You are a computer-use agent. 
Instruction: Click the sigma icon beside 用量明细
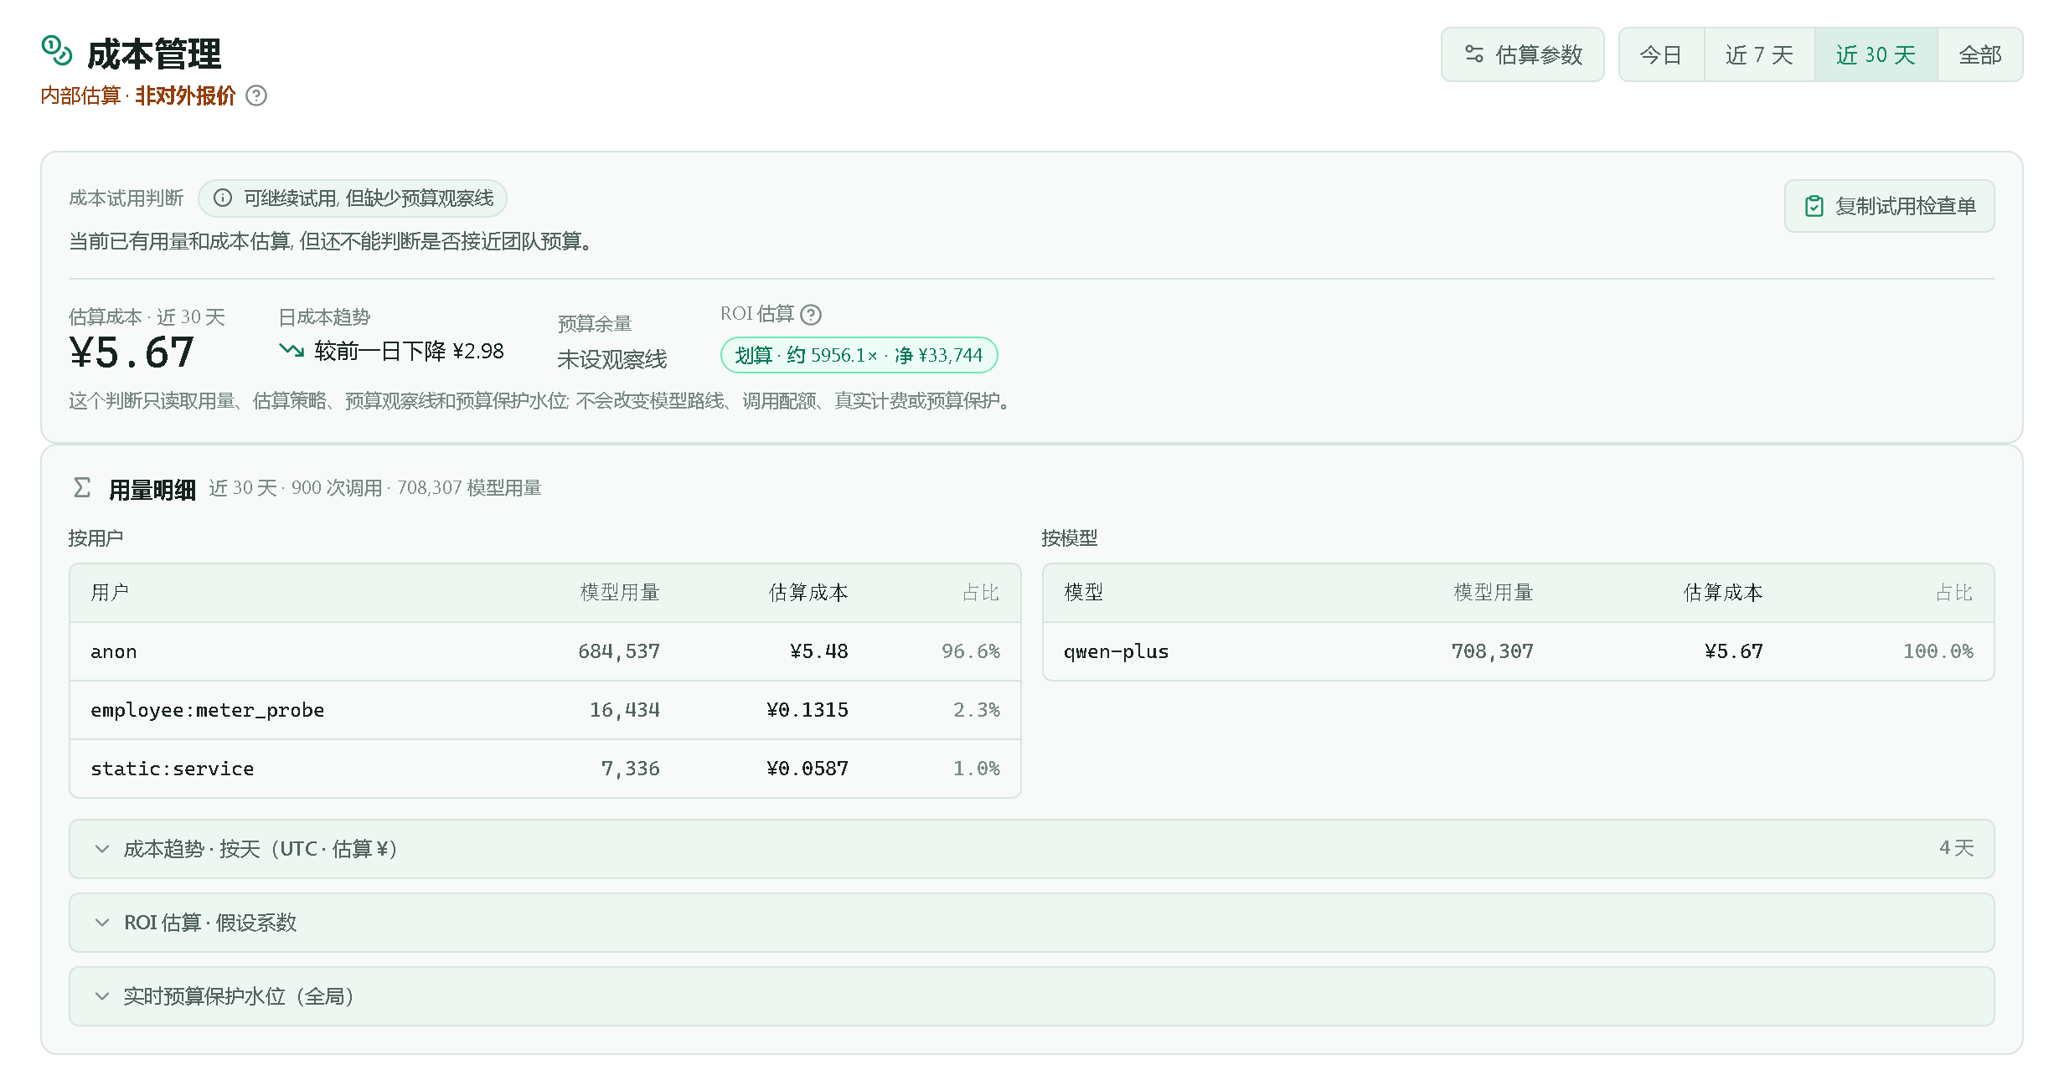tap(81, 487)
